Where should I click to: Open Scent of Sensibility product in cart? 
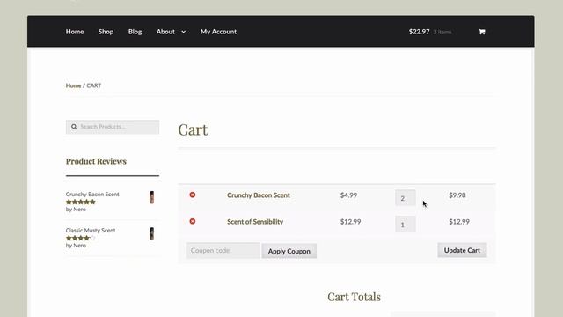(x=255, y=222)
